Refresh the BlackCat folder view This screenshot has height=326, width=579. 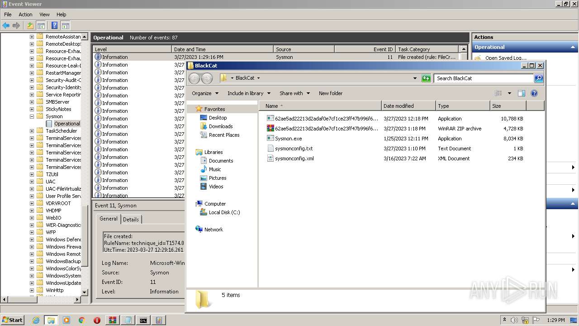(x=426, y=78)
